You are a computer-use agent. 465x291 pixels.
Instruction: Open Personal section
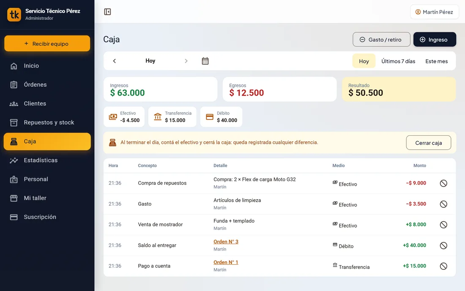[47, 179]
